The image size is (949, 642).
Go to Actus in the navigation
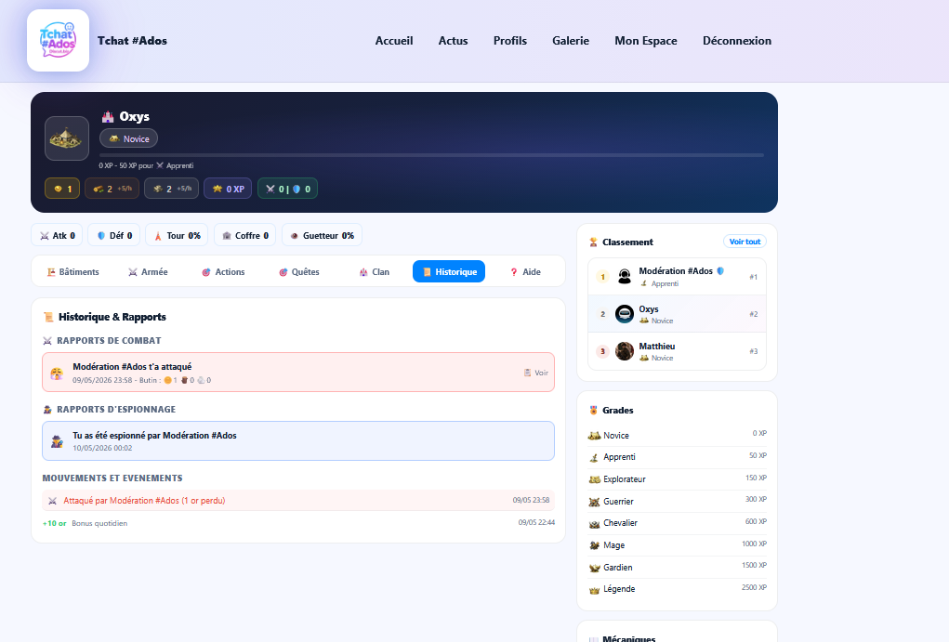pos(454,41)
